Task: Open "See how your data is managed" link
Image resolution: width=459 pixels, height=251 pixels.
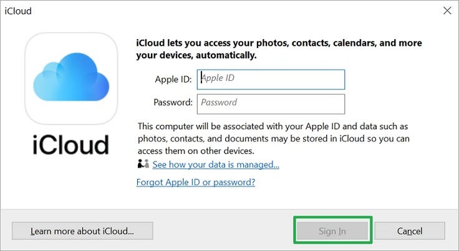Action: coord(216,165)
